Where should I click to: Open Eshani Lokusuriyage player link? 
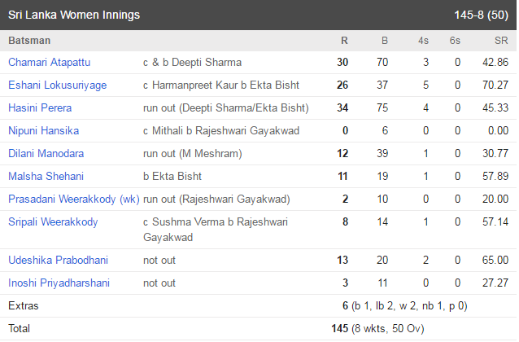pos(58,85)
